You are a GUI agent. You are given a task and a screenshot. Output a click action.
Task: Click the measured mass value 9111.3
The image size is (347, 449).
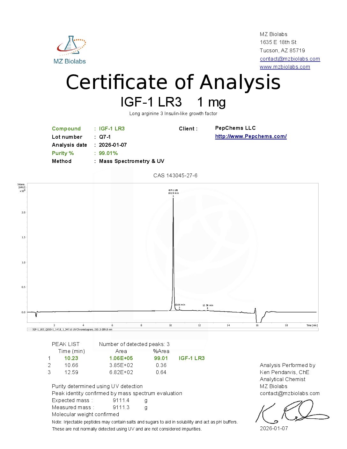point(121,407)
